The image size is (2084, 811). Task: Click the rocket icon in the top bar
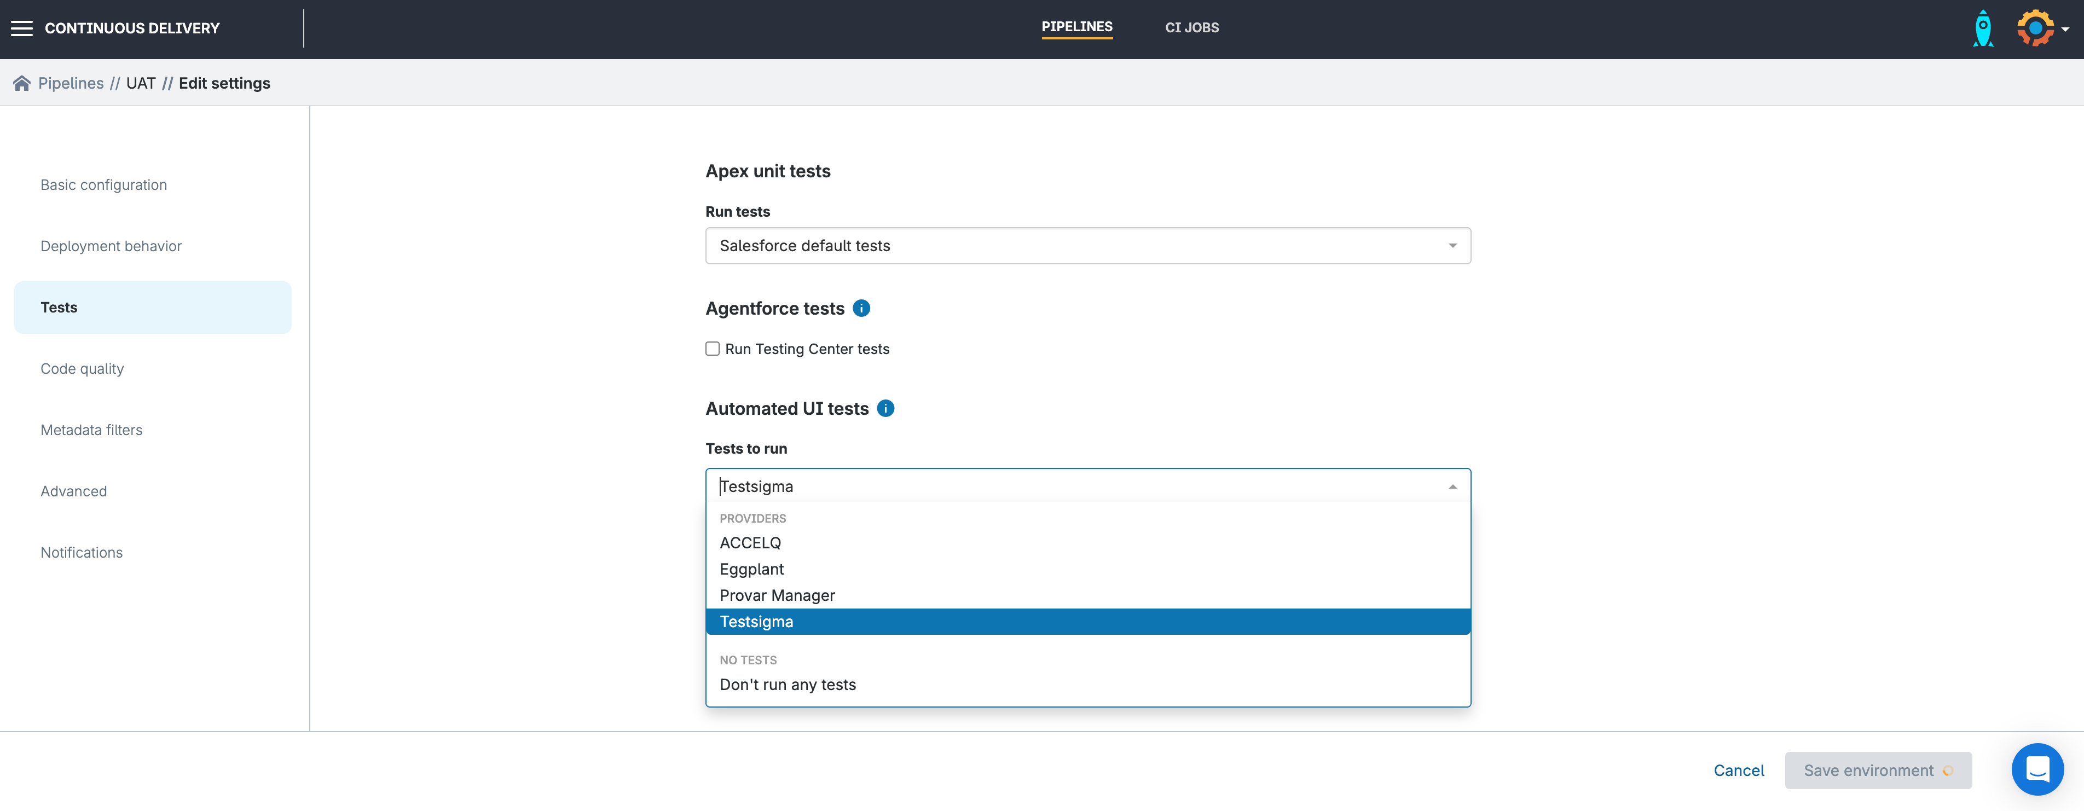1983,27
